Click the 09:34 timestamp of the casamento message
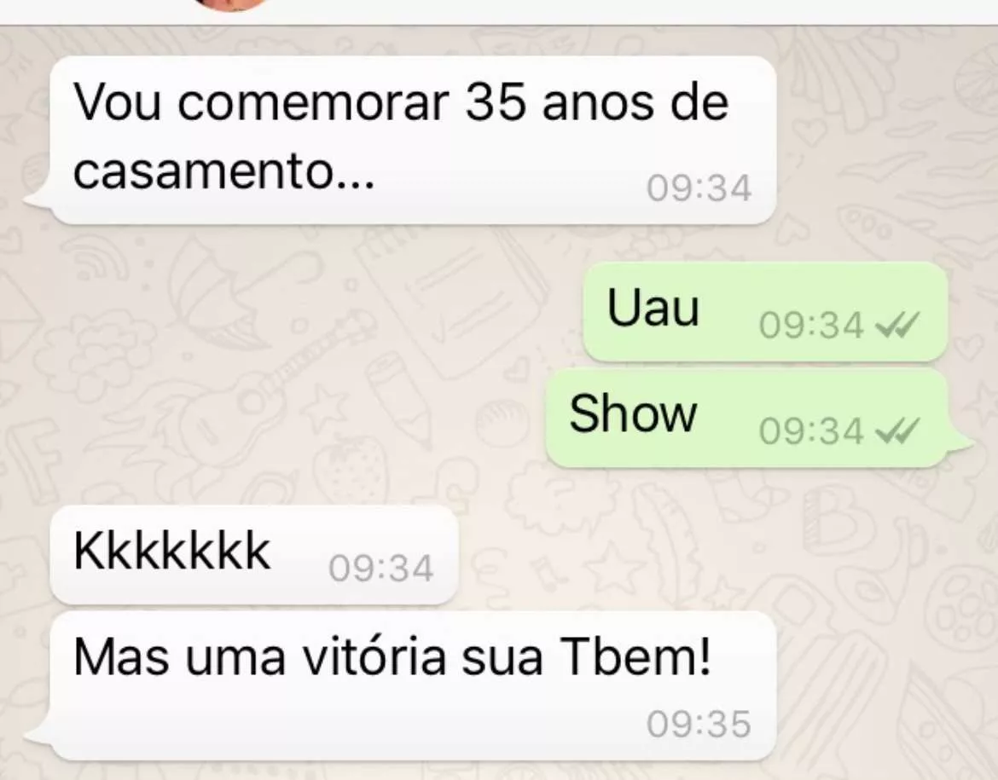The height and width of the screenshot is (780, 998). (699, 189)
